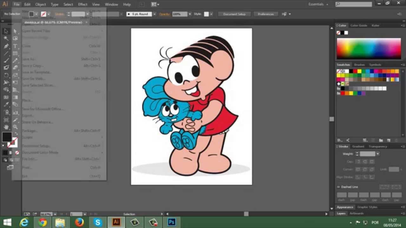Select the Paintbrush tool
Viewport: 406px width, 228px height.
[x=6, y=60]
